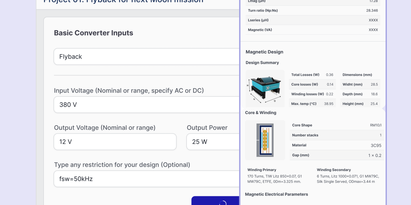Collapse the Core & Winding section

pyautogui.click(x=260, y=112)
